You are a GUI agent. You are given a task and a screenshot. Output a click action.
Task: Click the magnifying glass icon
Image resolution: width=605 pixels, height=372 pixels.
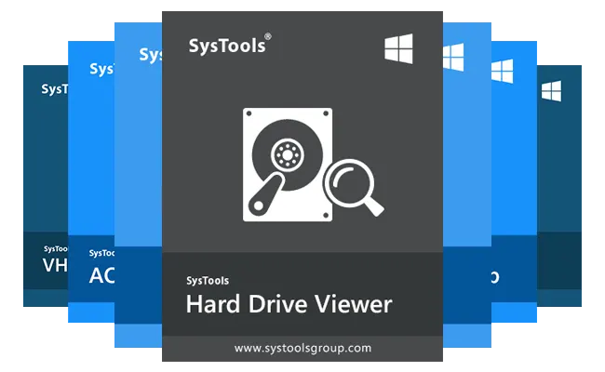tap(354, 187)
